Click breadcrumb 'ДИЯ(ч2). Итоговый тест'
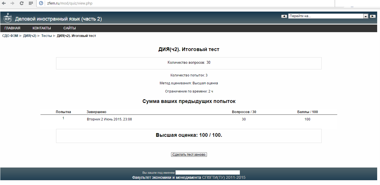The height and width of the screenshot is (185, 380). 76,36
